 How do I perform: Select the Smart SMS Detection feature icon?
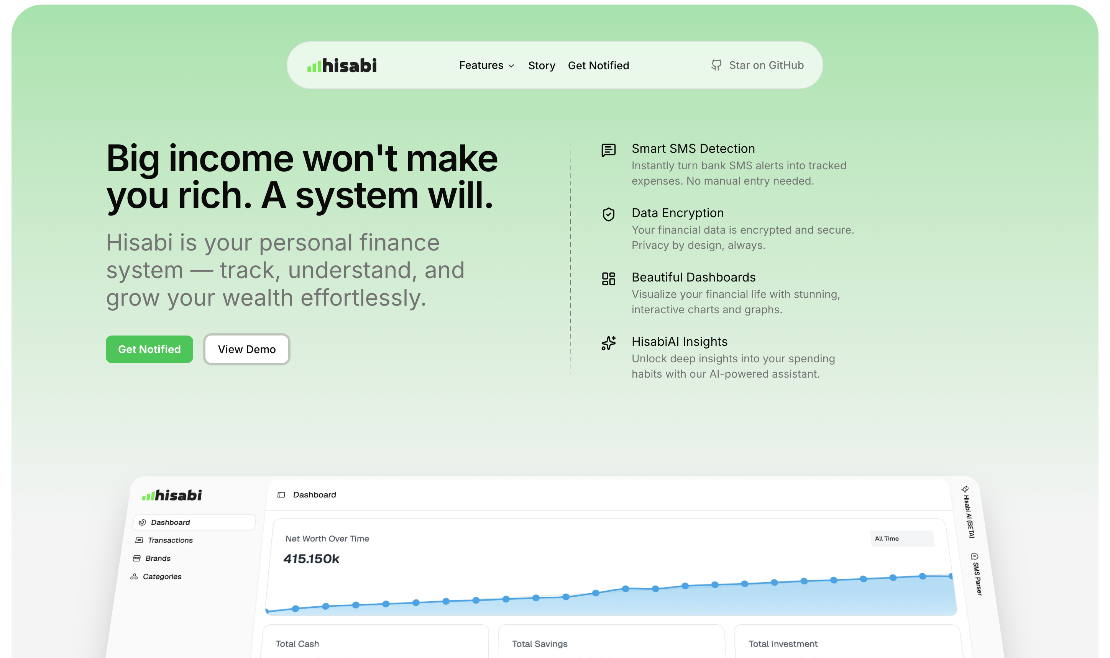coord(609,150)
